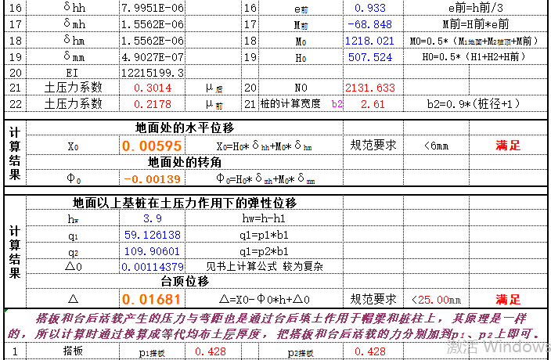Image resolution: width=551 pixels, height=360 pixels.
Task: Select the q2 value 109.90601 cell
Action: (152, 251)
